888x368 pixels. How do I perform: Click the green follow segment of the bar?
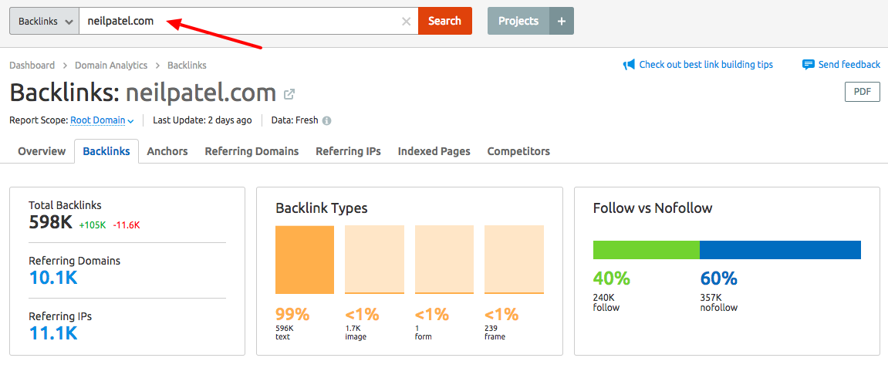[647, 250]
